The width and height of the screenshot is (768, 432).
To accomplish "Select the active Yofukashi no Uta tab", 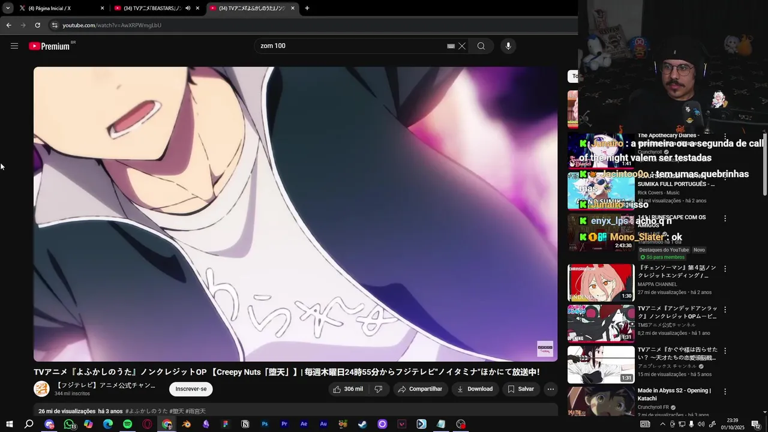I will coord(252,8).
